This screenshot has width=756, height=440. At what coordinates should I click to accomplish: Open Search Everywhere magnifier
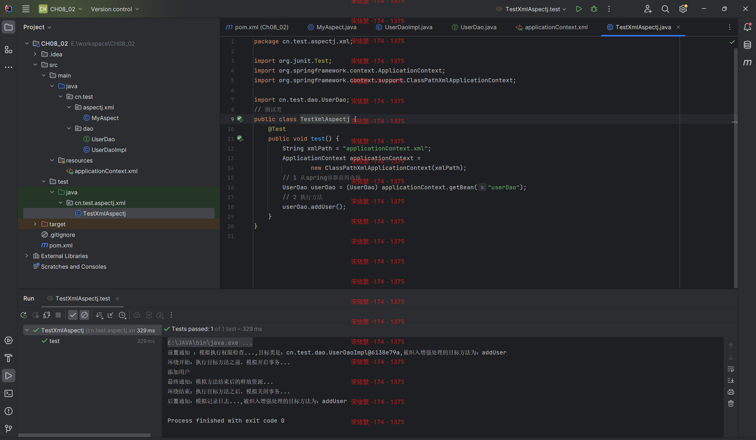click(x=665, y=9)
